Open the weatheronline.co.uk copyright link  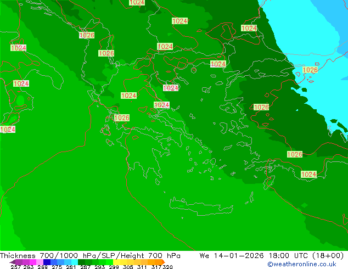click(x=302, y=264)
